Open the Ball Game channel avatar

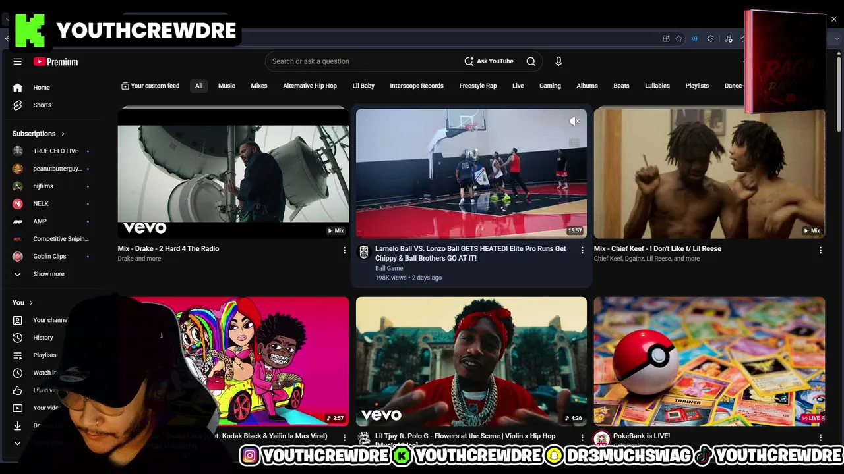(x=364, y=253)
